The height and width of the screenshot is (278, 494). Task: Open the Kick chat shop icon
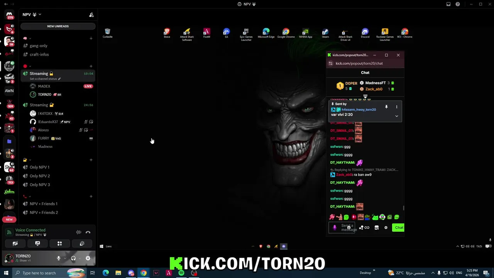click(377, 228)
